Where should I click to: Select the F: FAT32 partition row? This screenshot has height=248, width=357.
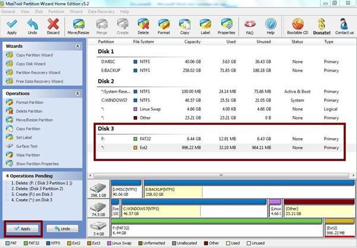coord(219,139)
